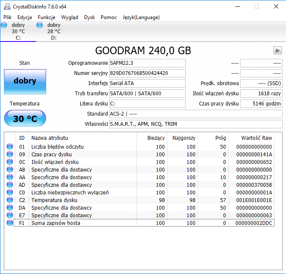Click the status icon for attribute AA
Viewport: 286px width, 274px height.
pyautogui.click(x=10, y=177)
